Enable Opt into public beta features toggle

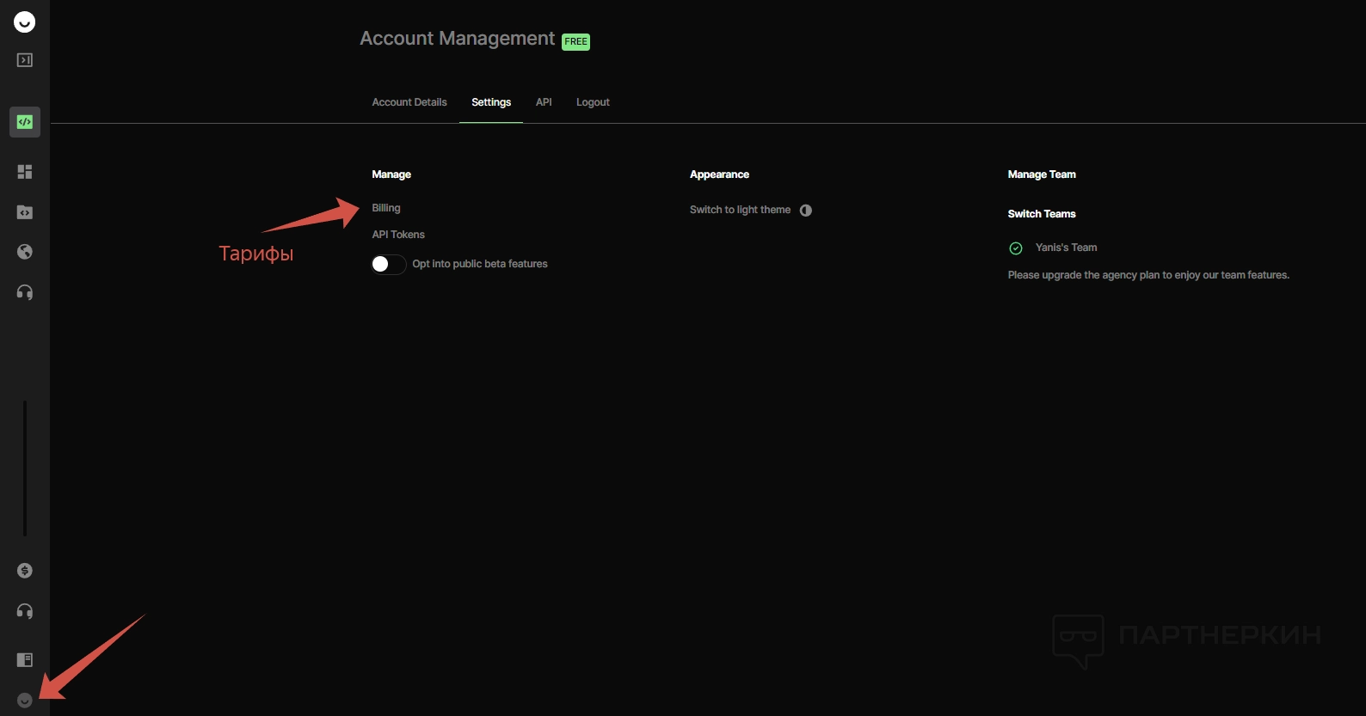[388, 264]
